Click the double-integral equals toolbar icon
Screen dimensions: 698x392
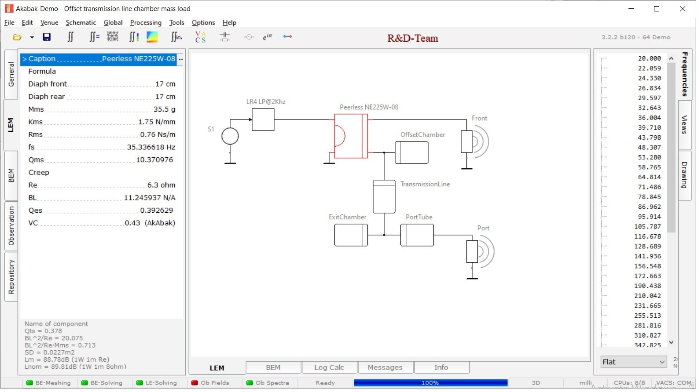point(94,37)
